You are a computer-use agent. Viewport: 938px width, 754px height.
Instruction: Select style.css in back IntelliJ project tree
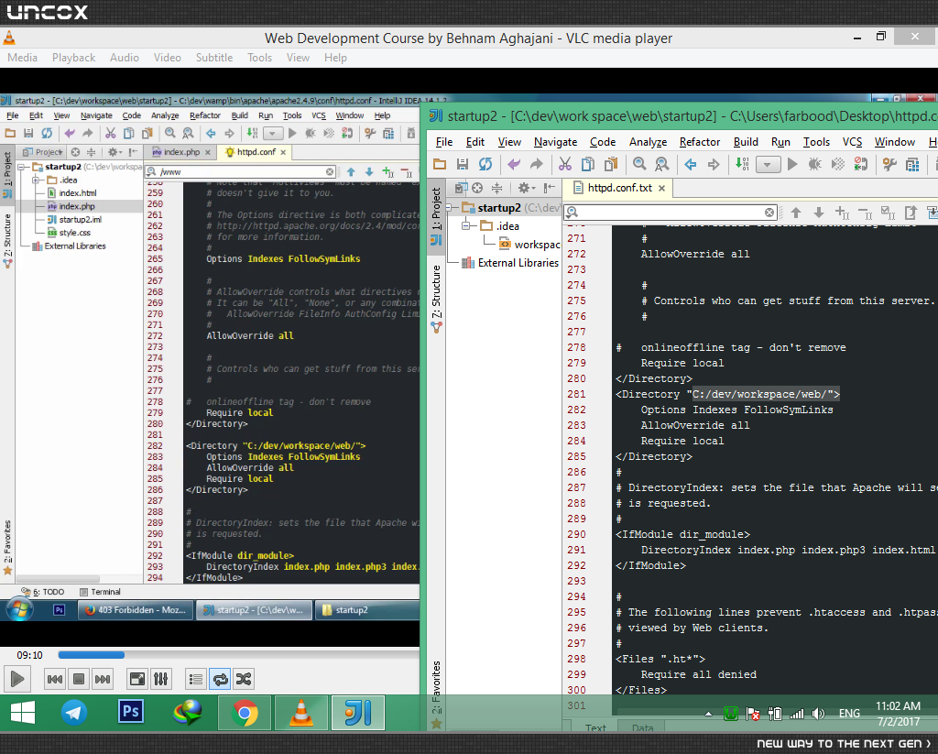pos(75,233)
